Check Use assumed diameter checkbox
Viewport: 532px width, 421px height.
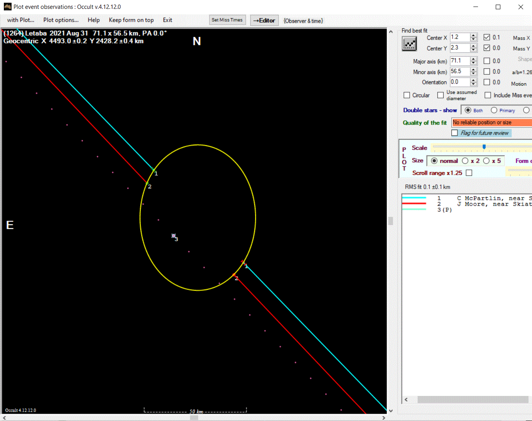[441, 95]
